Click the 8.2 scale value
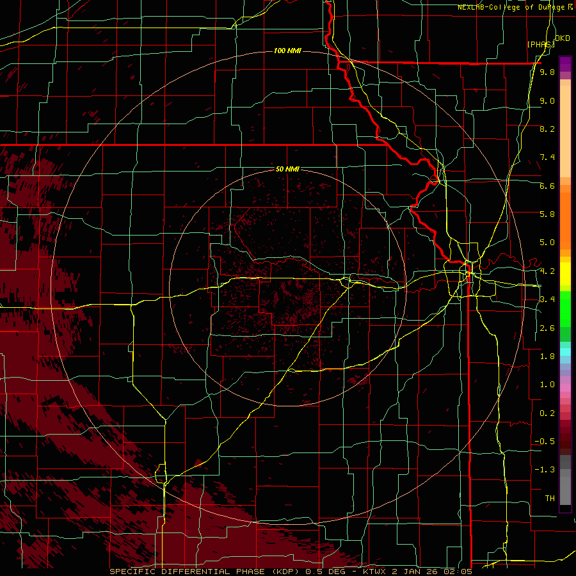 click(547, 129)
